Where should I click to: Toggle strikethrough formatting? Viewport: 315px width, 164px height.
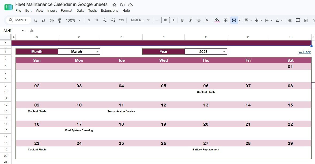pos(198,20)
